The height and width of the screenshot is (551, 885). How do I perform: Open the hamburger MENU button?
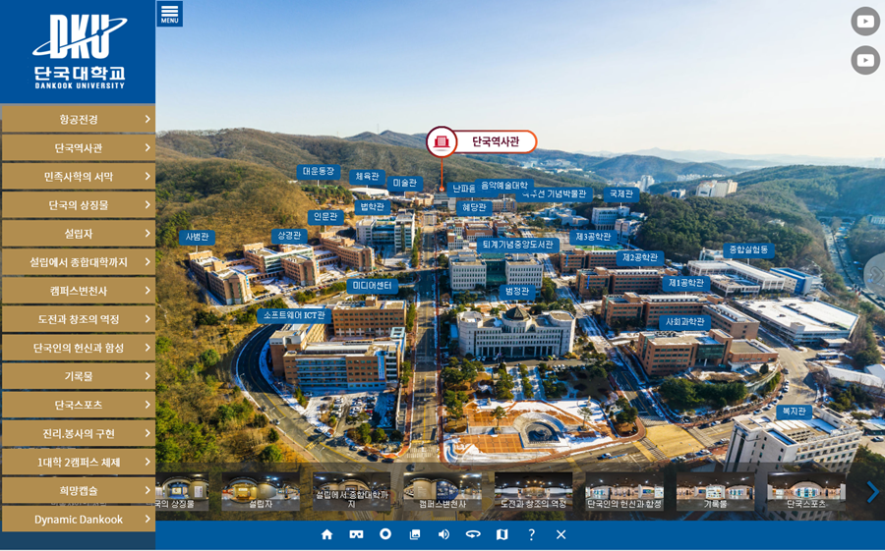tap(169, 14)
